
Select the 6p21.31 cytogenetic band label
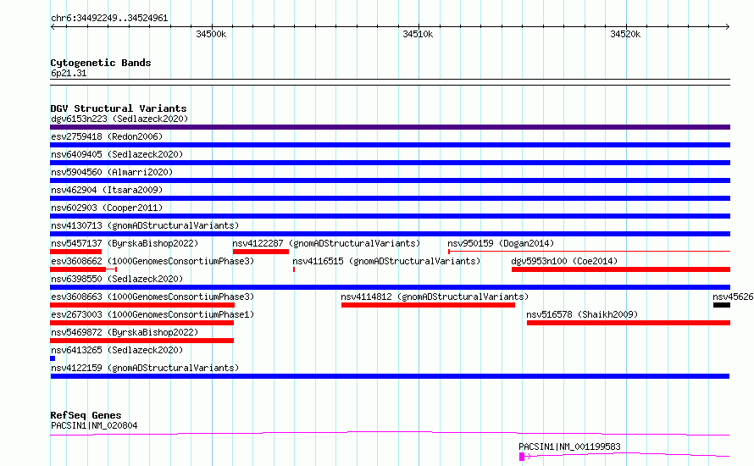click(69, 73)
